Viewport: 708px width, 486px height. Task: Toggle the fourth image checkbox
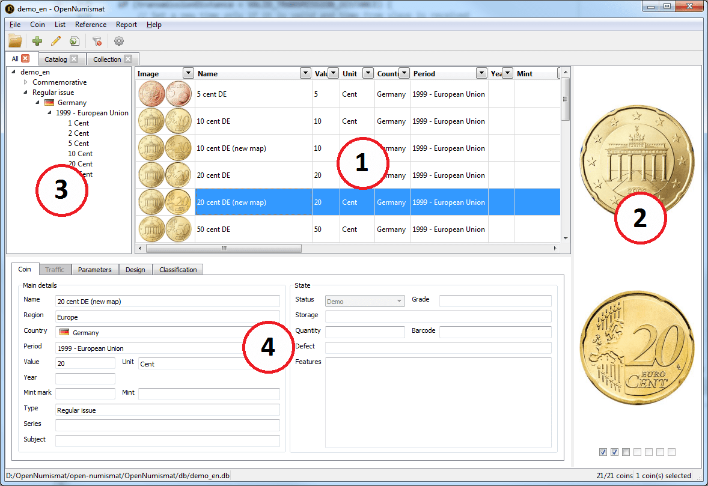[637, 452]
